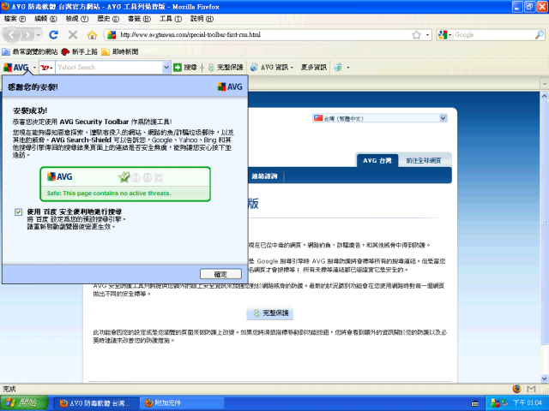
Task: Click the site favicon in the address bar
Action: [112, 34]
